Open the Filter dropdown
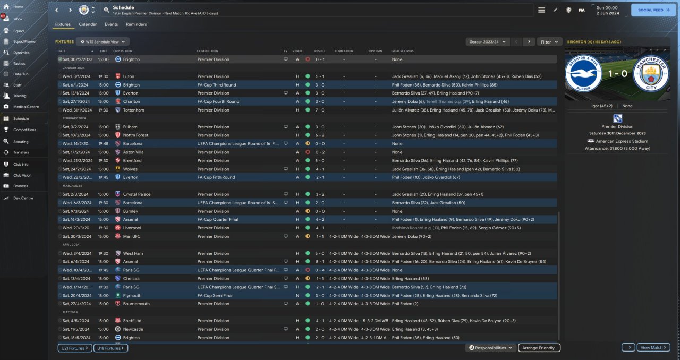Viewport: 680px width, 360px height. click(549, 41)
